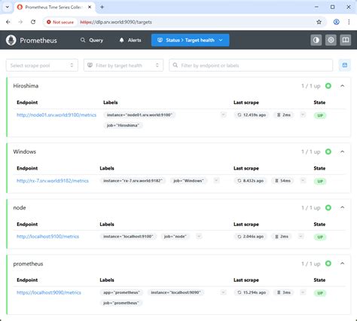Open the browser three-dot menu
357x321 pixels.
[349, 22]
